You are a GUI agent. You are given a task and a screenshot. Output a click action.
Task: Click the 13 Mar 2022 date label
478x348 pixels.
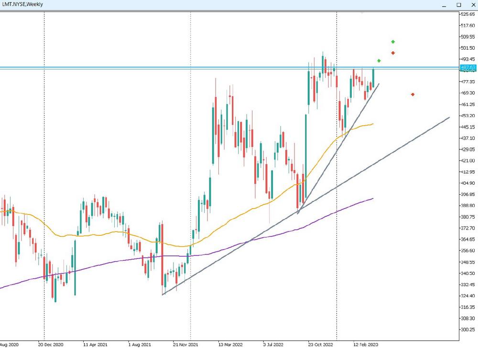click(231, 344)
